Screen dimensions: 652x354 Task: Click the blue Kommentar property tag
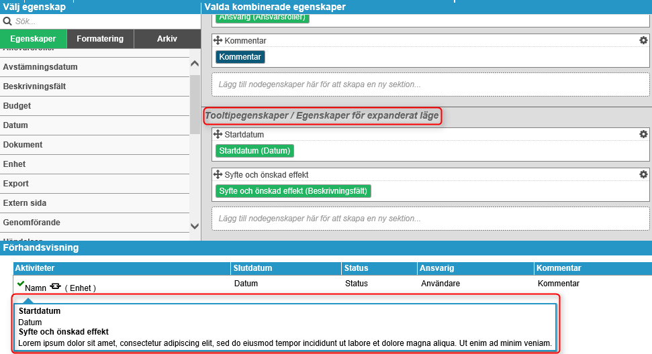[x=240, y=57]
